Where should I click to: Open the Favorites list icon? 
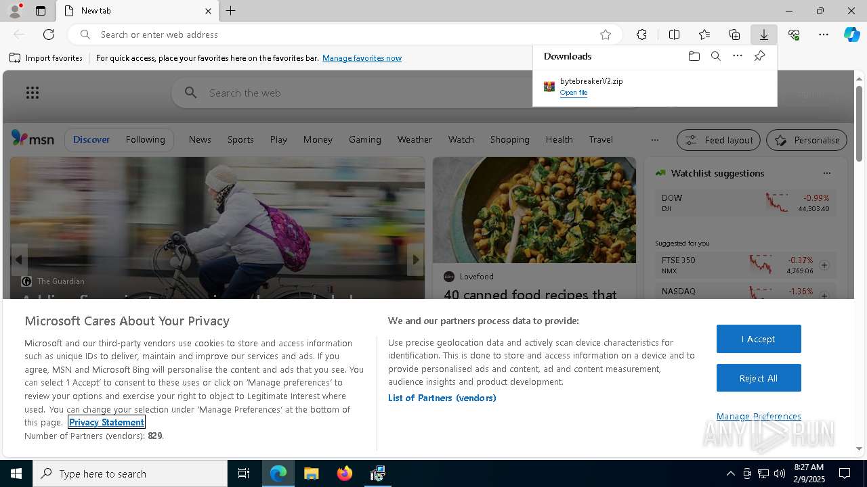pyautogui.click(x=704, y=34)
